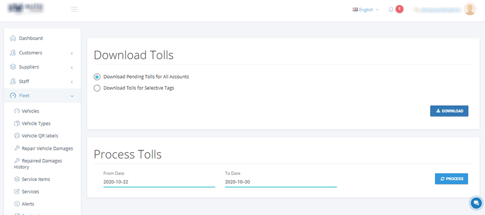Click the Vehicle QR labels printer icon
Image resolution: width=485 pixels, height=215 pixels.
pos(17,136)
